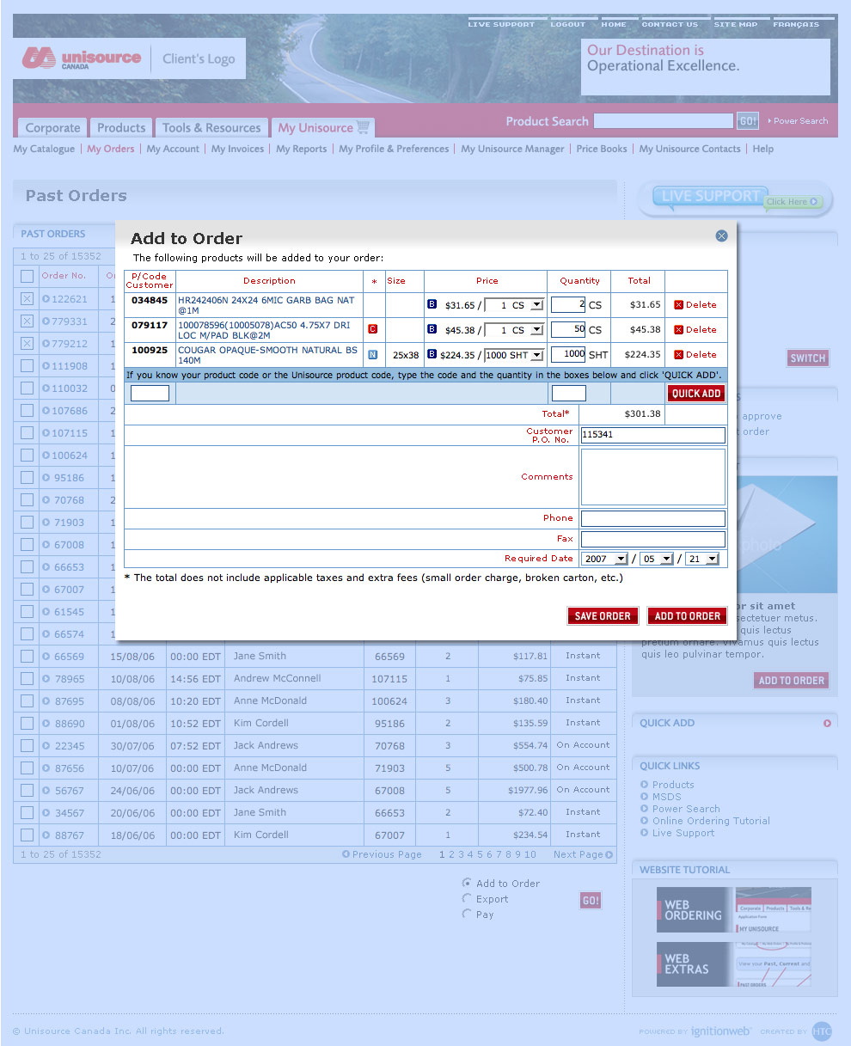
Task: Click the shopping cart icon on My Unisource tab
Action: (x=364, y=127)
